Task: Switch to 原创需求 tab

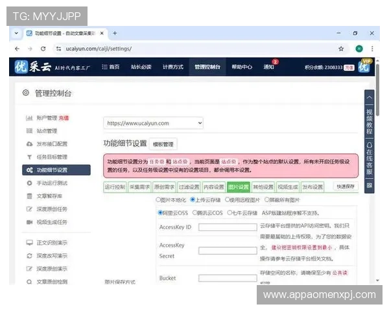Action: (164, 187)
